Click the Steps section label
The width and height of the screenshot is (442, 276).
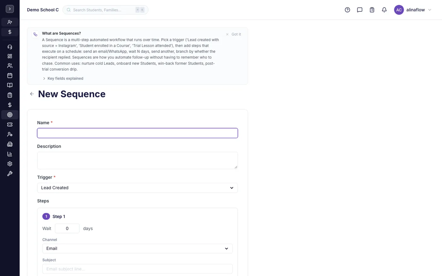pyautogui.click(x=43, y=201)
